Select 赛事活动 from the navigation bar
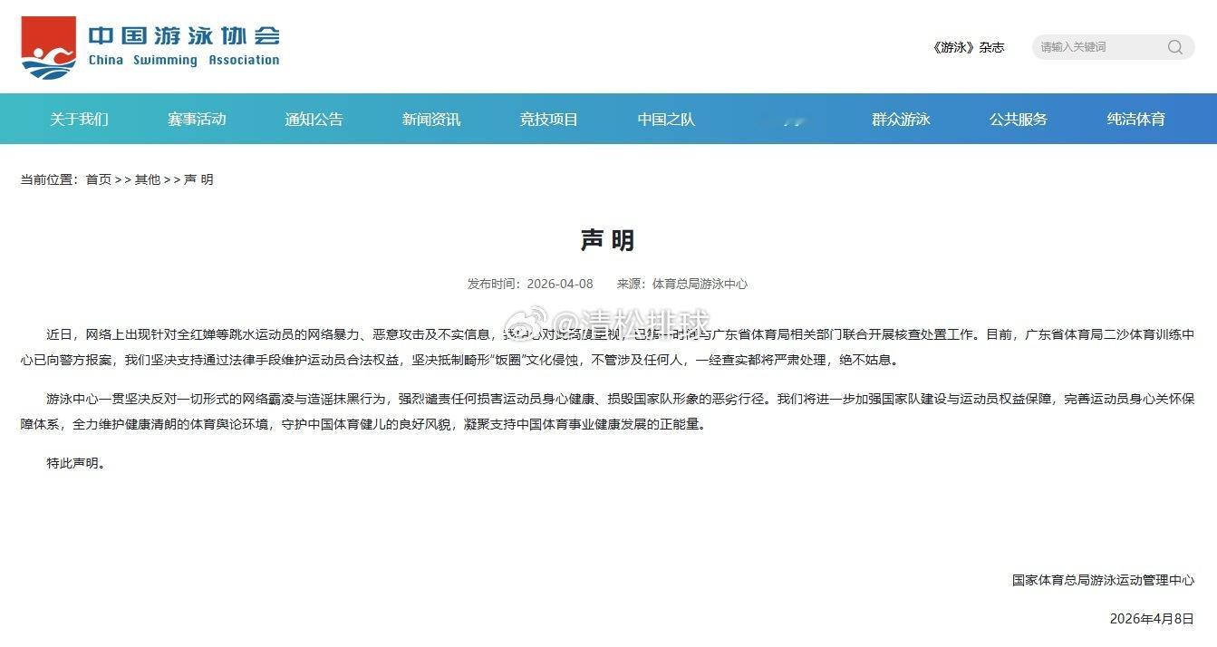This screenshot has height=647, width=1217. (x=197, y=119)
